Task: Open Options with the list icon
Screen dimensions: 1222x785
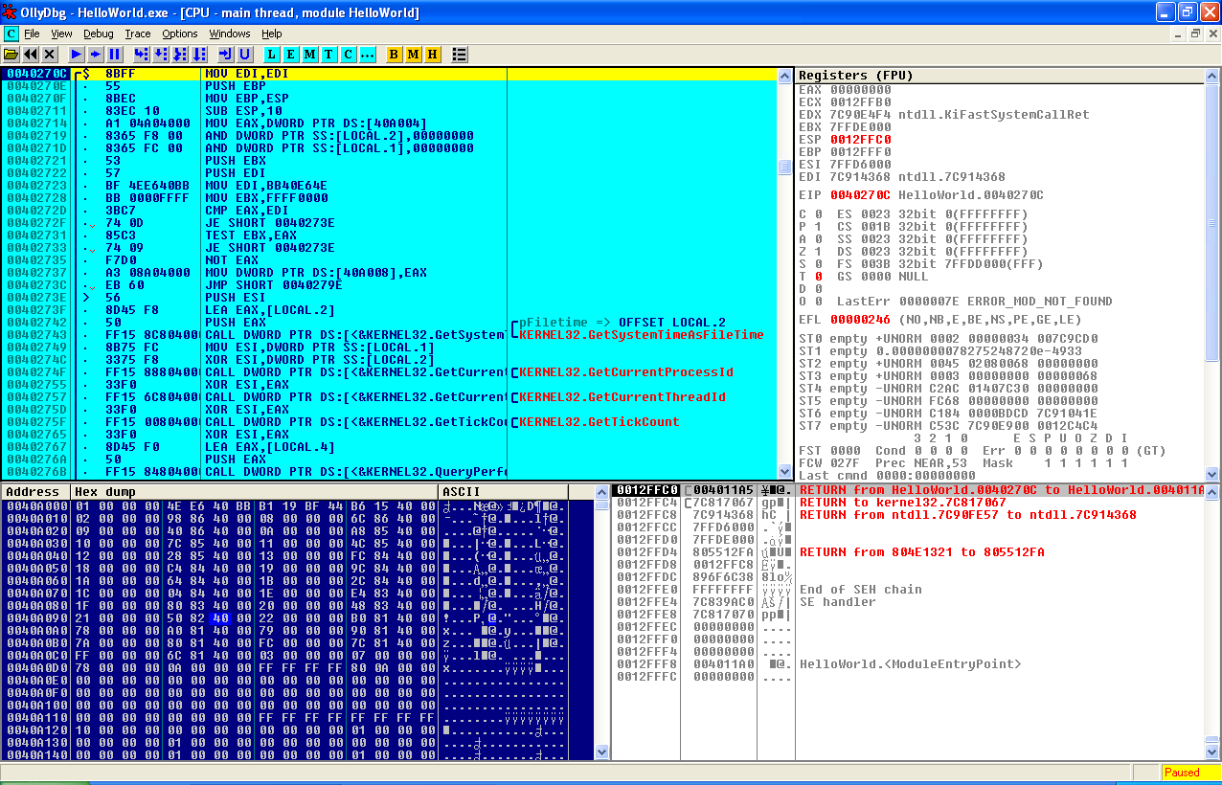Action: (460, 55)
